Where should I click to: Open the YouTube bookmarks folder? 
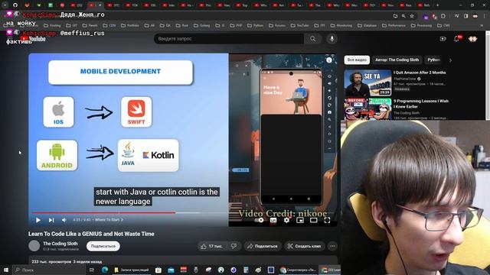coord(299,25)
